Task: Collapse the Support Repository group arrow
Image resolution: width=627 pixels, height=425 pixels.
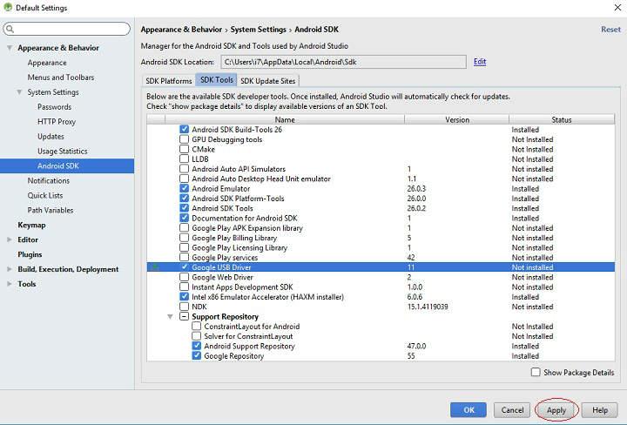Action: click(171, 317)
